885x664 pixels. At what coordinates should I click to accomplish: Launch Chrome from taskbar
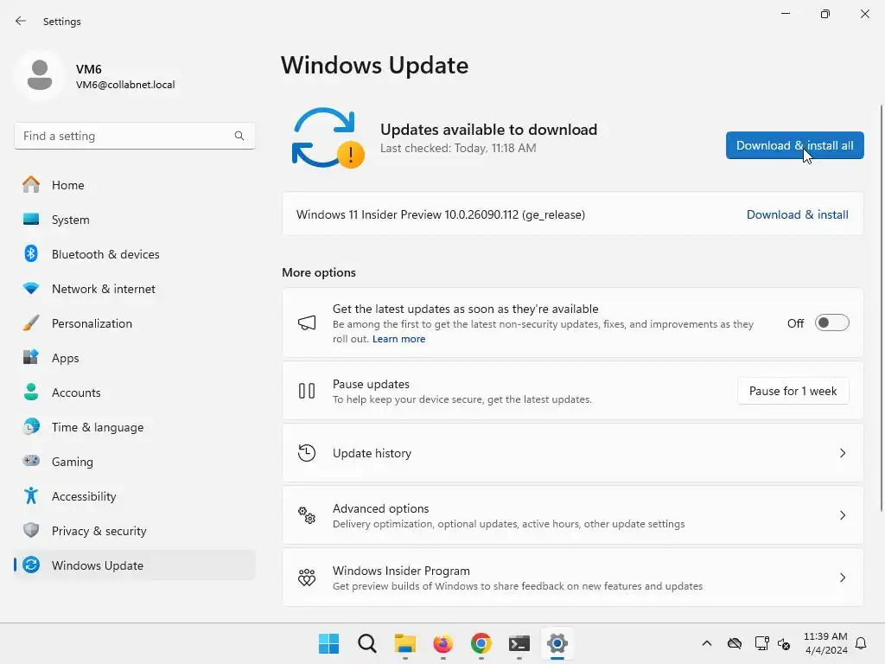pyautogui.click(x=481, y=643)
